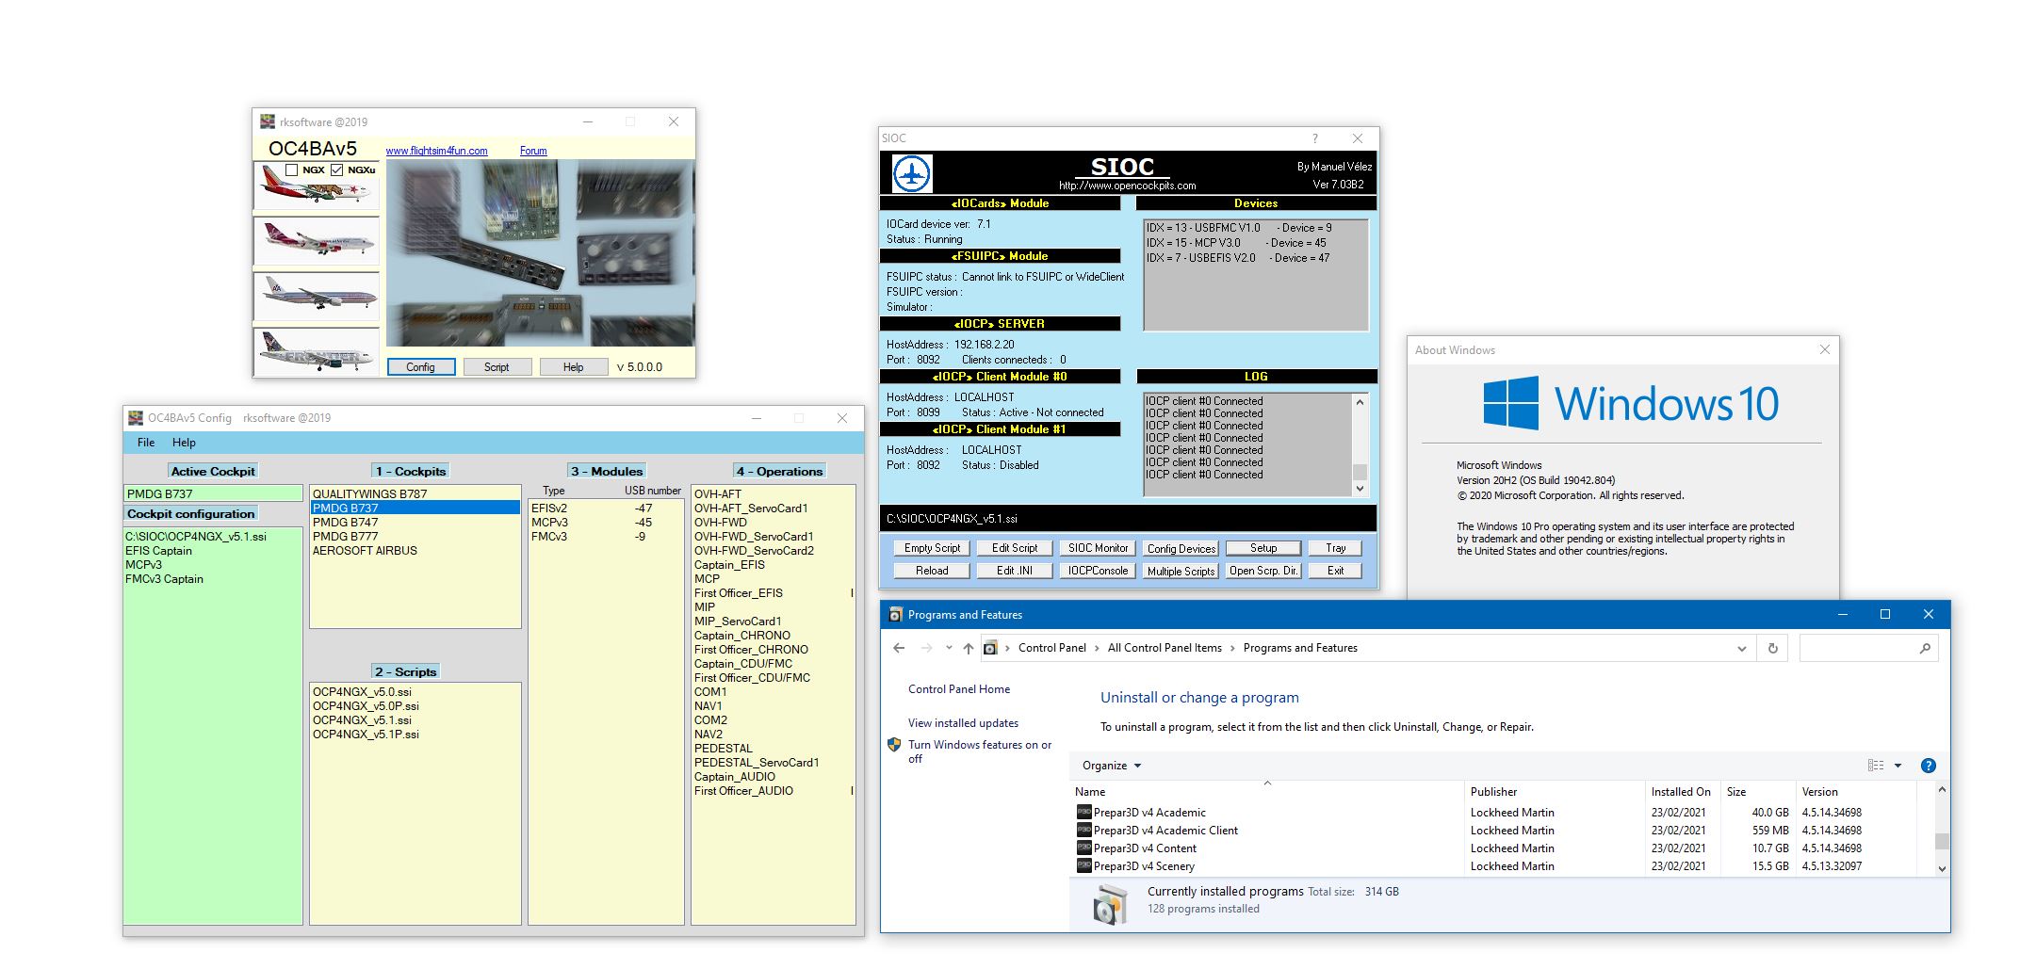
Task: Click the change view icon above the program list
Action: (x=1877, y=765)
